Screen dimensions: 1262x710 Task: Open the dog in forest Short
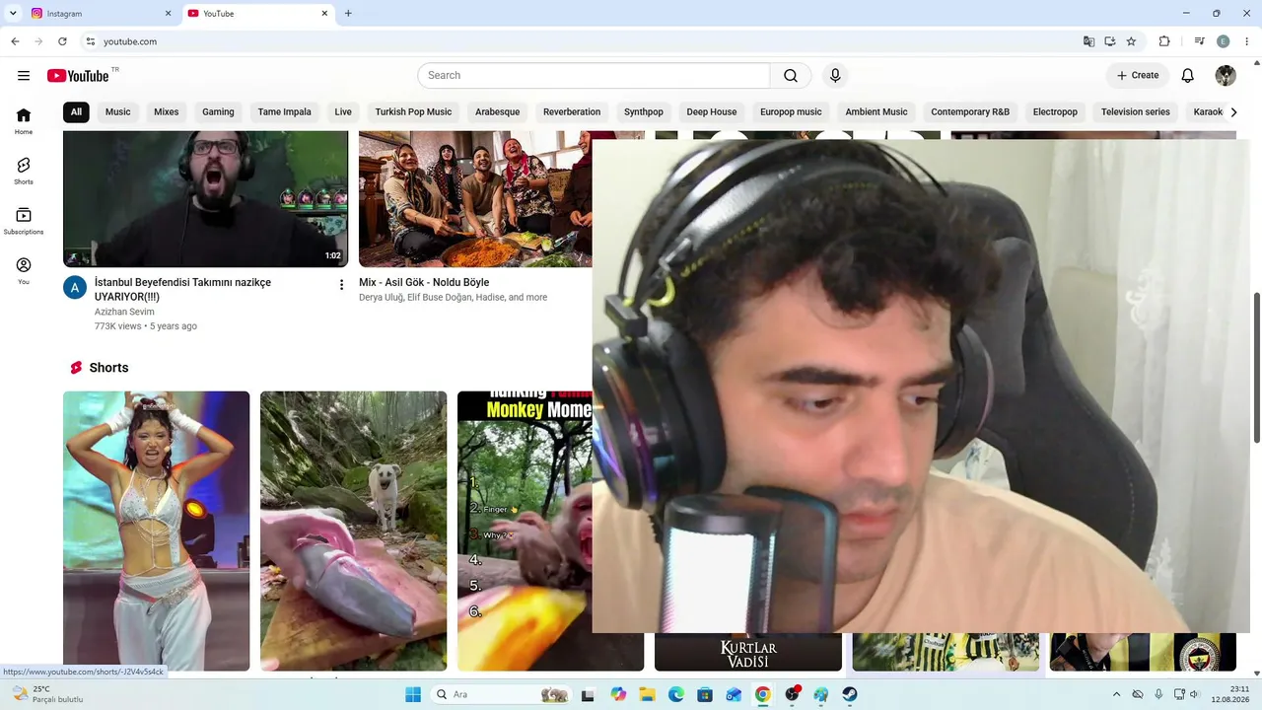tap(353, 531)
